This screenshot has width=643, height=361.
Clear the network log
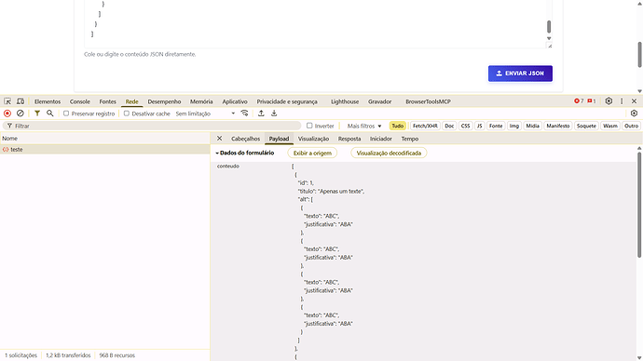point(21,114)
